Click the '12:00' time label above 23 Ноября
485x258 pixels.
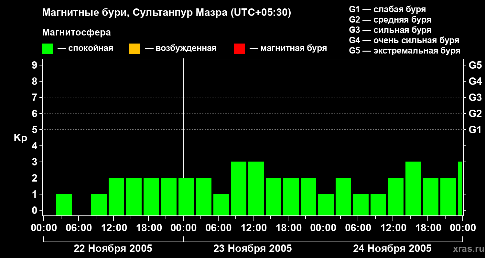click(253, 228)
